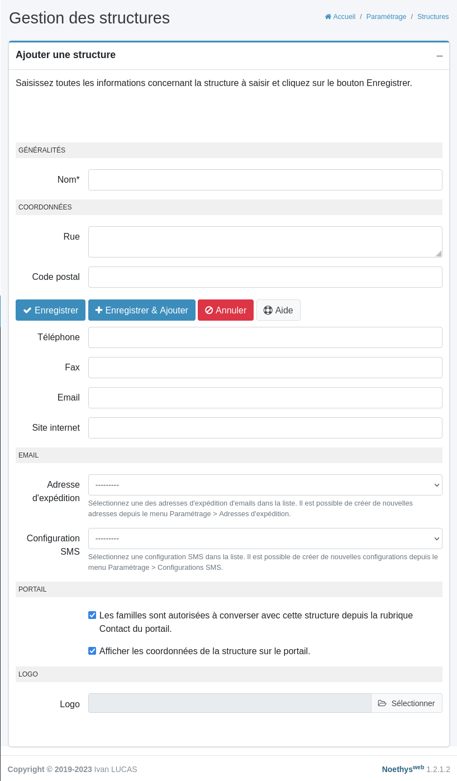This screenshot has height=781, width=457.
Task: Click the ban icon on Annuler
Action: pos(209,310)
